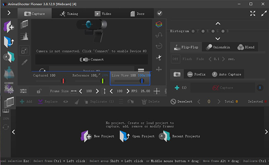Select the Blend tab
This screenshot has width=269, height=165.
246,47
